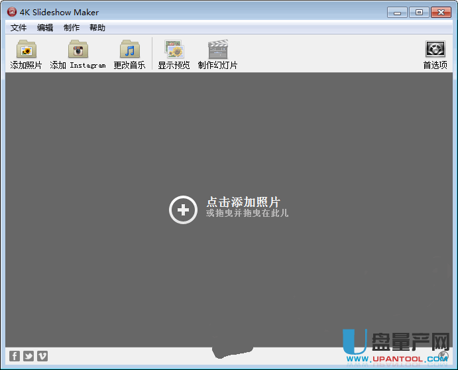
Task: Open the 编辑 (Edit) menu
Action: pyautogui.click(x=45, y=28)
